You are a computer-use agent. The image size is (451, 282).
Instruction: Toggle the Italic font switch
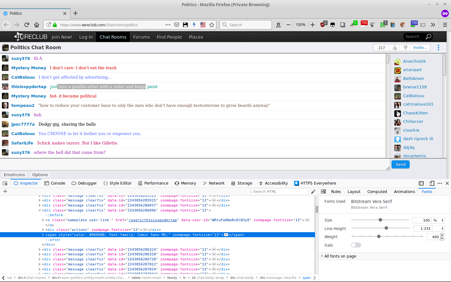356,245
